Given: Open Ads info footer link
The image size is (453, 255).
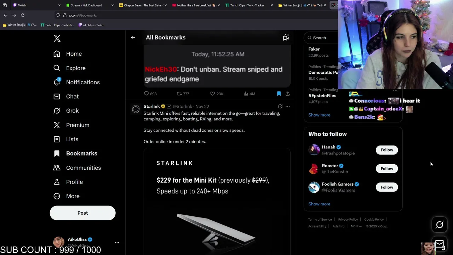Looking at the screenshot, I should tap(338, 226).
